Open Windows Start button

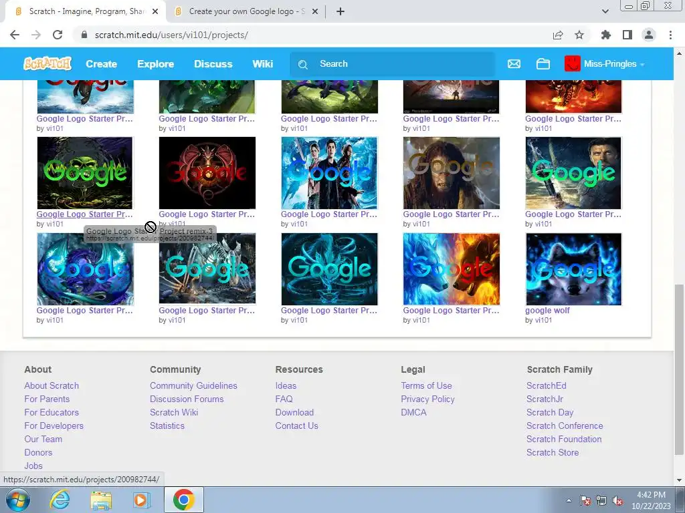[x=17, y=500]
